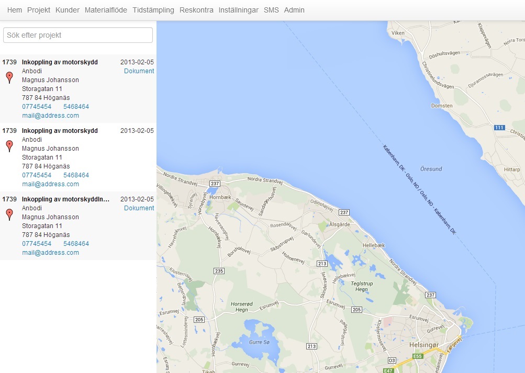This screenshot has height=373, width=525.
Task: Click the road 111 shield on the map
Action: [x=499, y=128]
